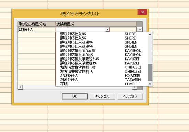This screenshot has height=132, width=189.
Task: Click the grid's horizontal scroll left arrow
Action: 20,87
